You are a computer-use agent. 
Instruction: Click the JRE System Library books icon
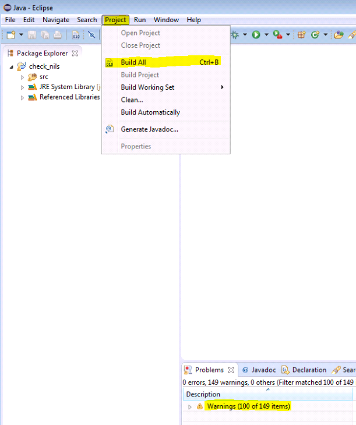point(33,87)
